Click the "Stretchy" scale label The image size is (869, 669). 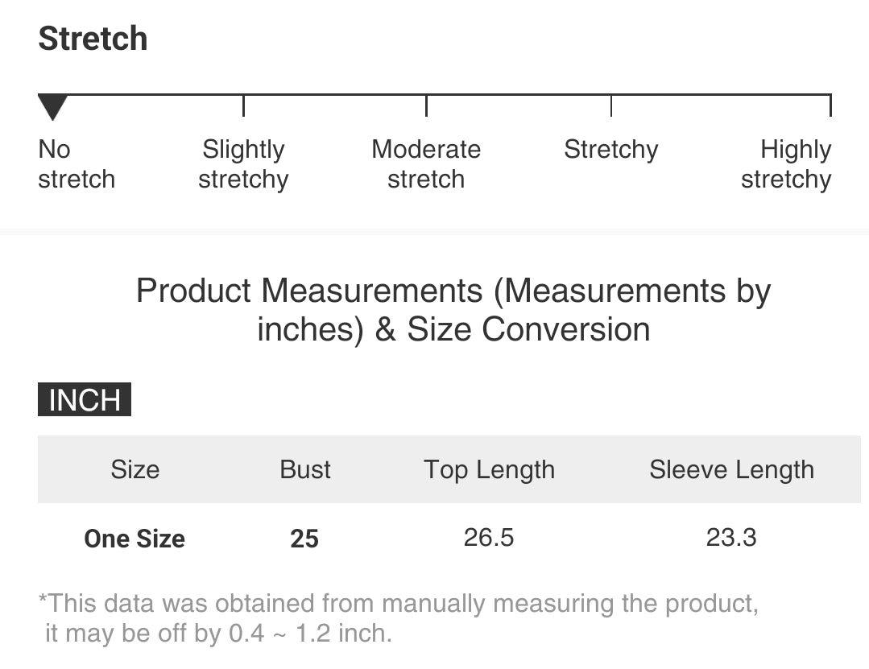[610, 150]
